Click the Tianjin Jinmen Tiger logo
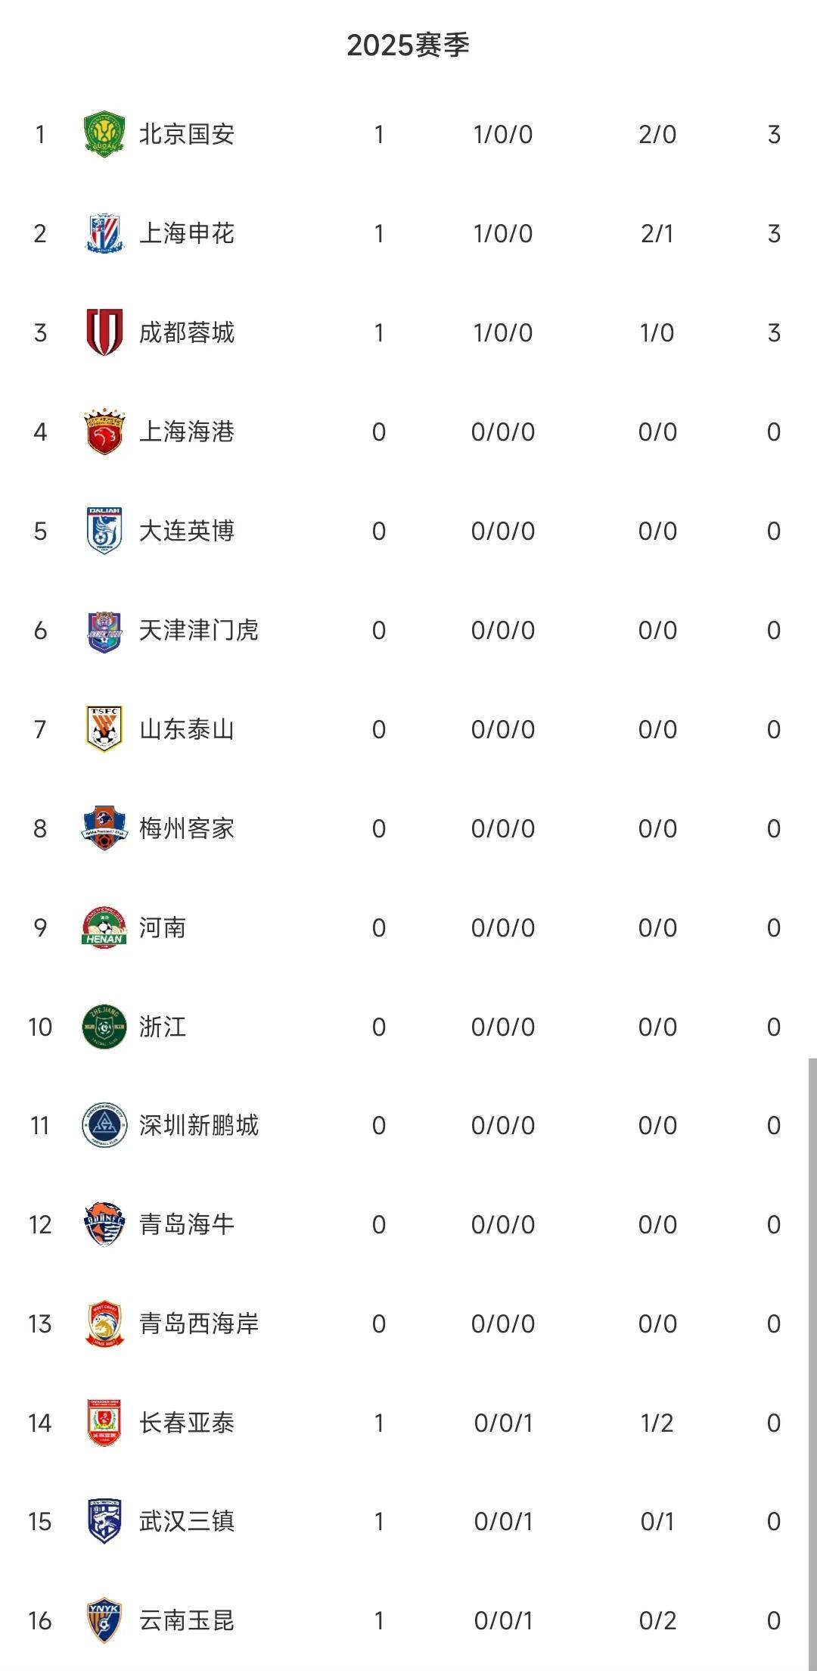The image size is (817, 1671). (104, 631)
